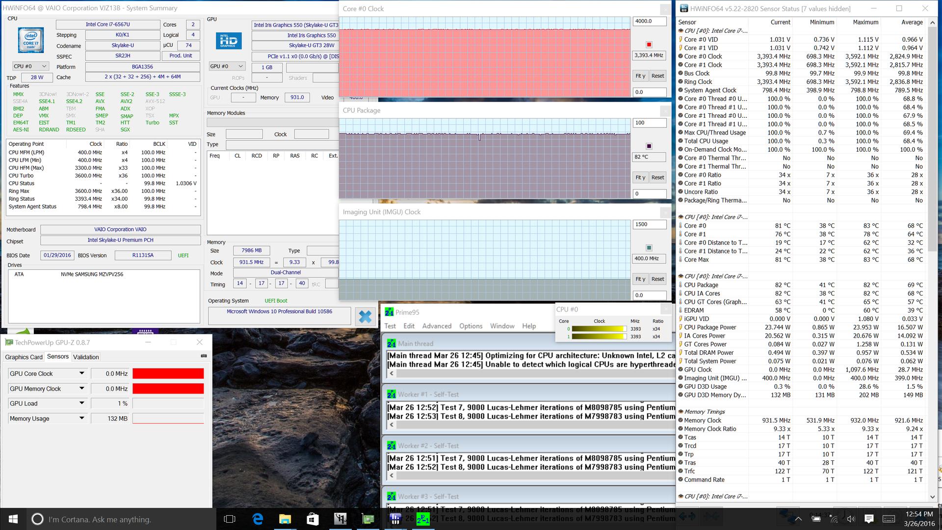Click Reset in the CPU Package graph
This screenshot has width=942, height=530.
click(x=657, y=178)
